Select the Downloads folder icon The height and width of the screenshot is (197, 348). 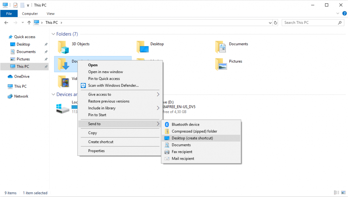64,64
